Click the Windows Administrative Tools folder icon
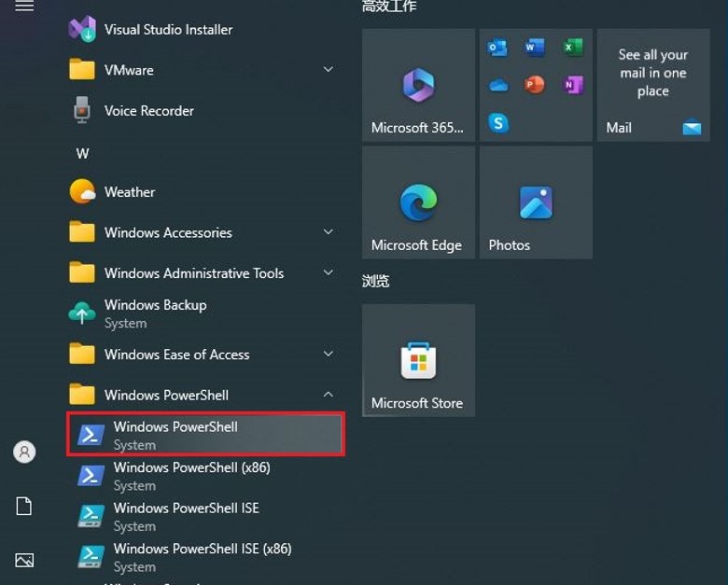 82,272
